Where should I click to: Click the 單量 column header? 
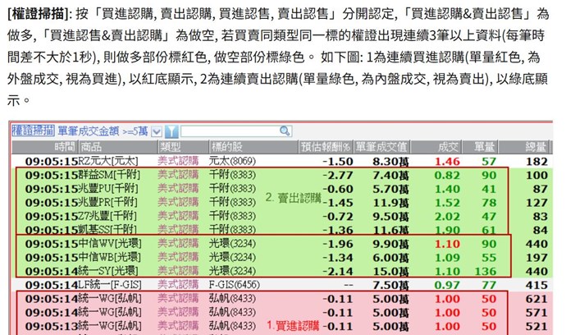(x=481, y=147)
